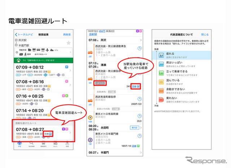
Task: Tap 閉じる to close 代表混雑度について
Action: point(205,35)
